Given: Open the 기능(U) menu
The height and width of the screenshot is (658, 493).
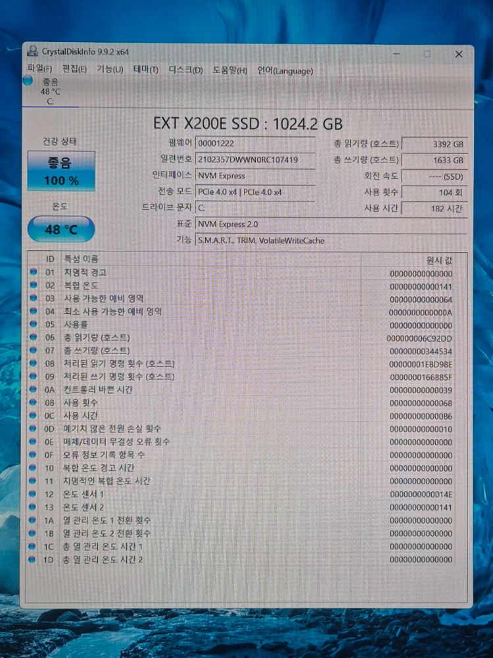Looking at the screenshot, I should click(110, 70).
